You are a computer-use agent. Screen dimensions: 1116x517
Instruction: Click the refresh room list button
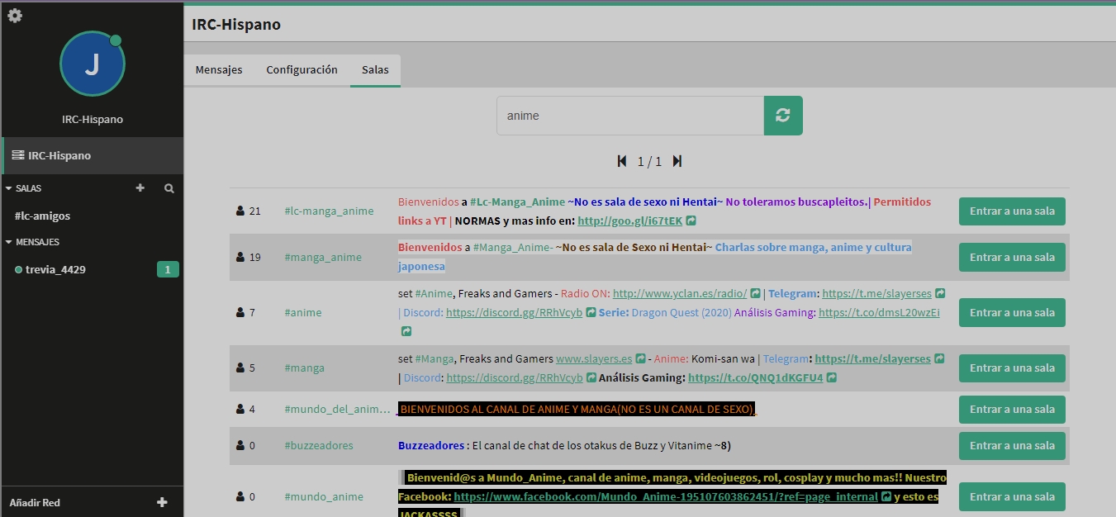pos(783,116)
